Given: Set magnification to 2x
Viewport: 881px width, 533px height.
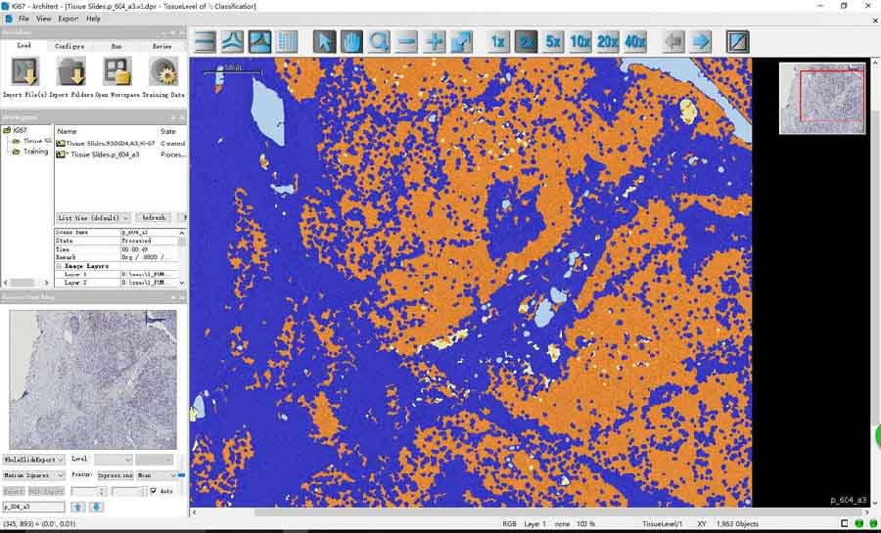Looking at the screenshot, I should click(526, 42).
